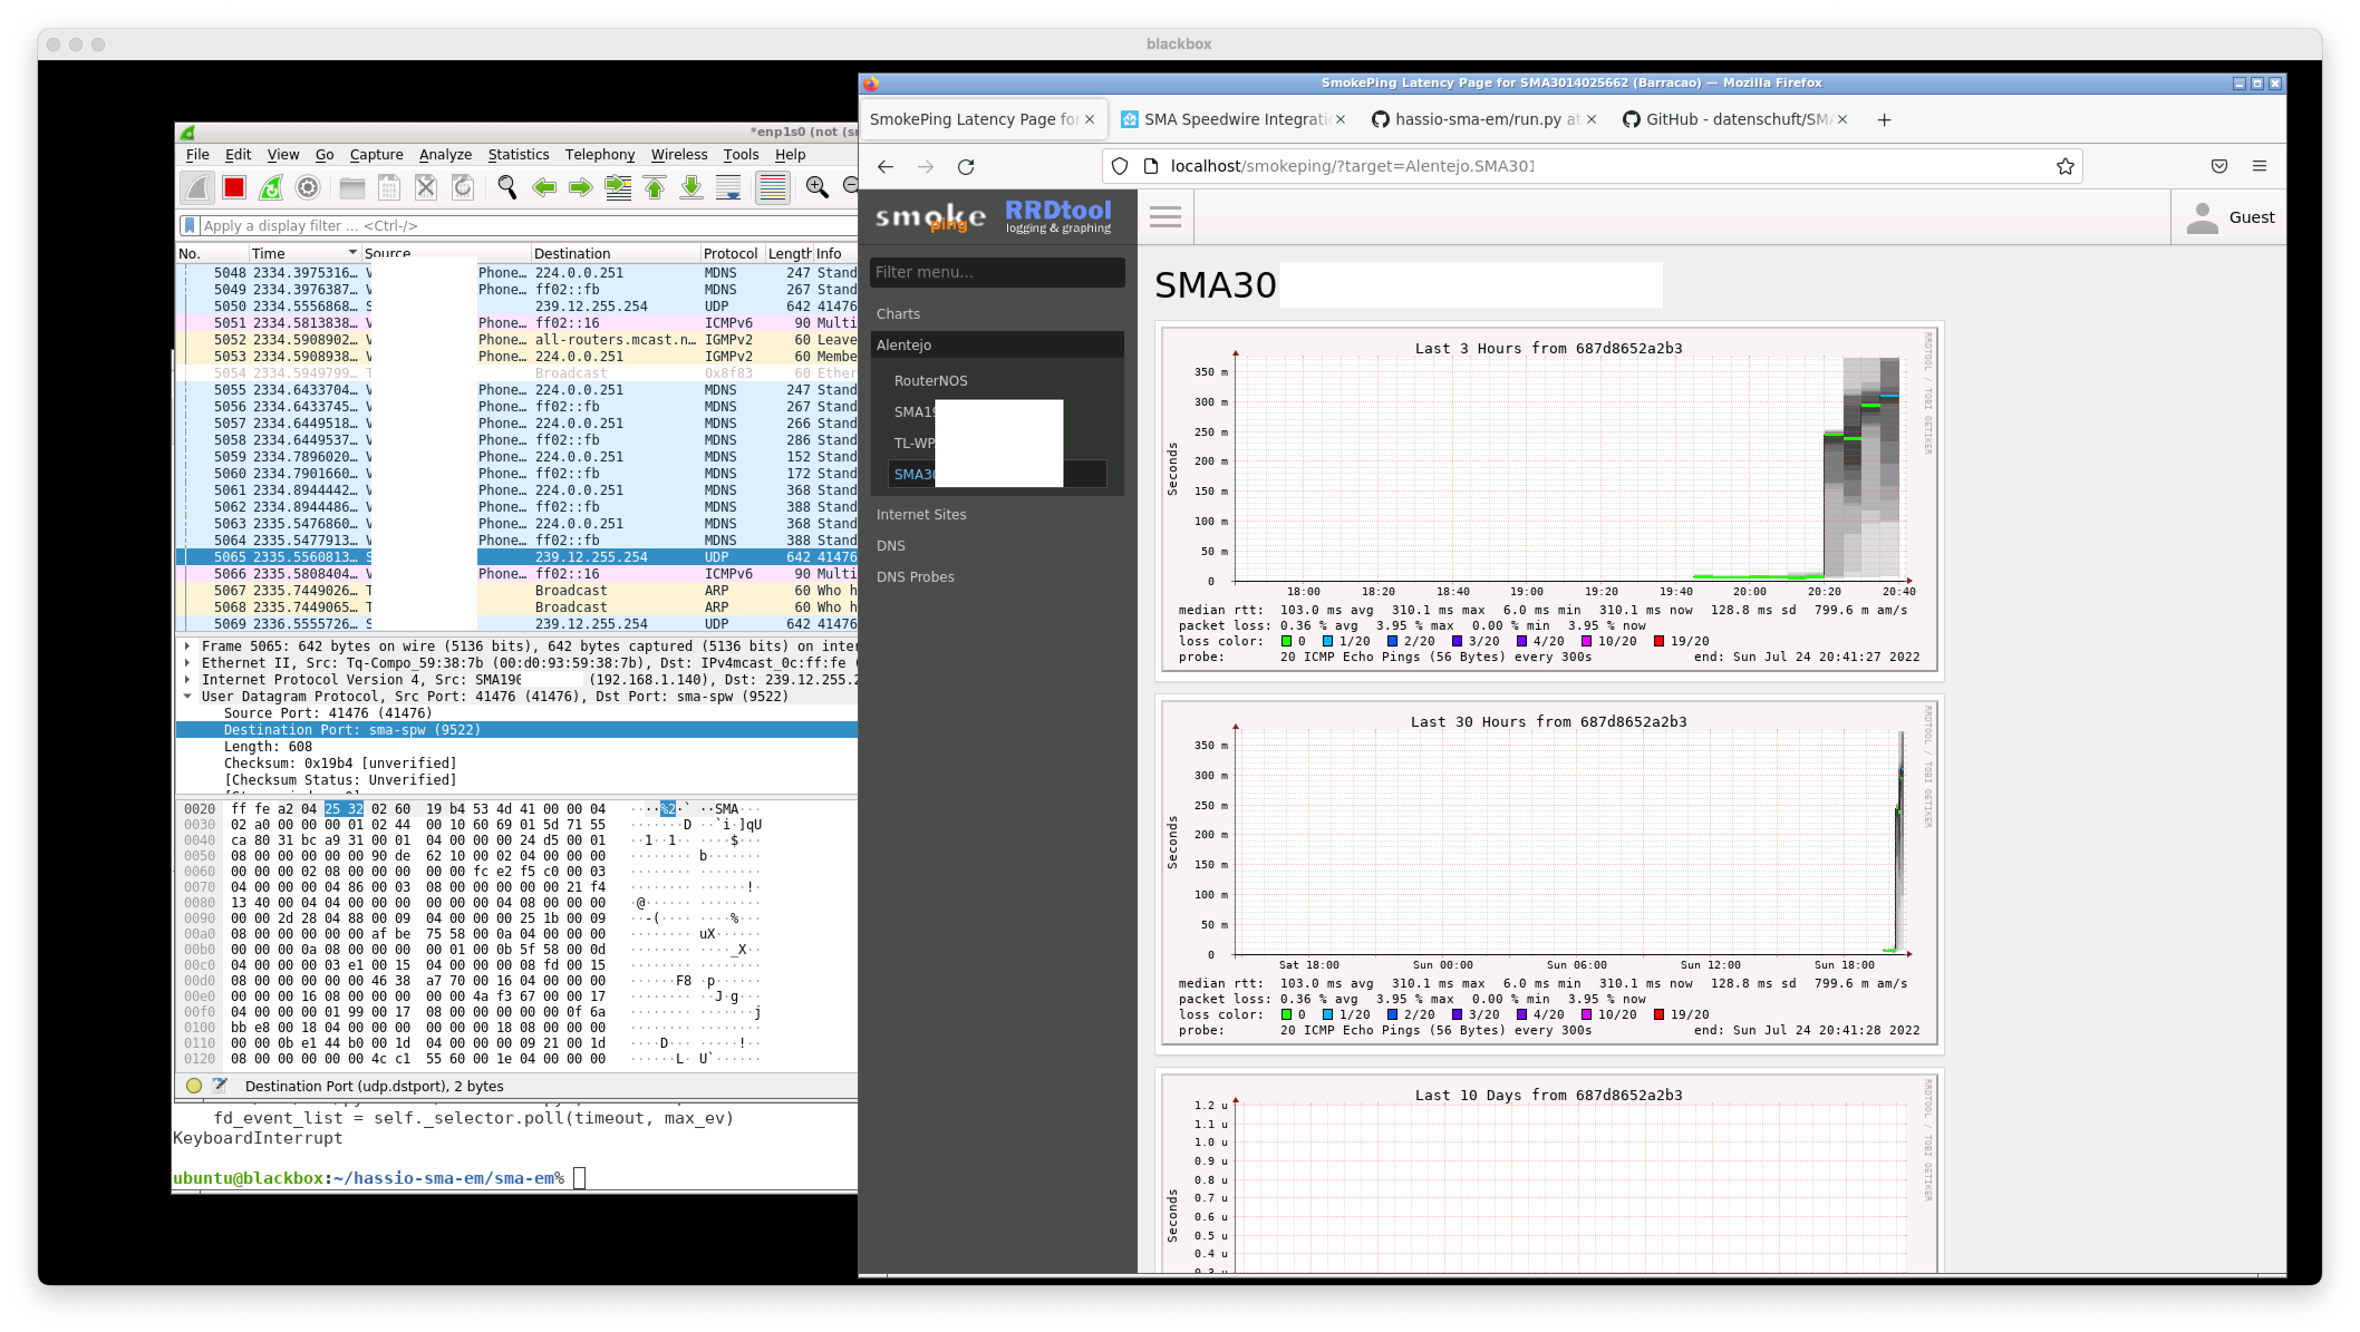The height and width of the screenshot is (1332, 2360).
Task: Open the Statistics menu
Action: click(x=519, y=155)
